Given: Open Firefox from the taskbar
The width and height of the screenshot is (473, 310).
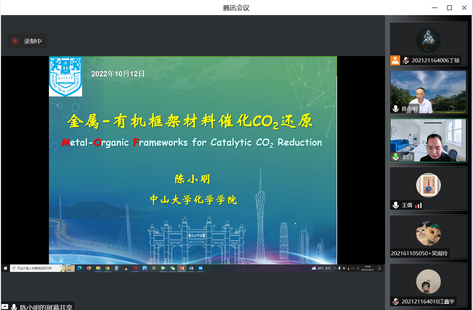Looking at the screenshot, I should (89, 268).
